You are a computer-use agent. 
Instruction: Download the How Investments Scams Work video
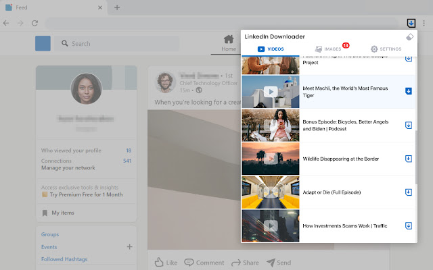(409, 226)
